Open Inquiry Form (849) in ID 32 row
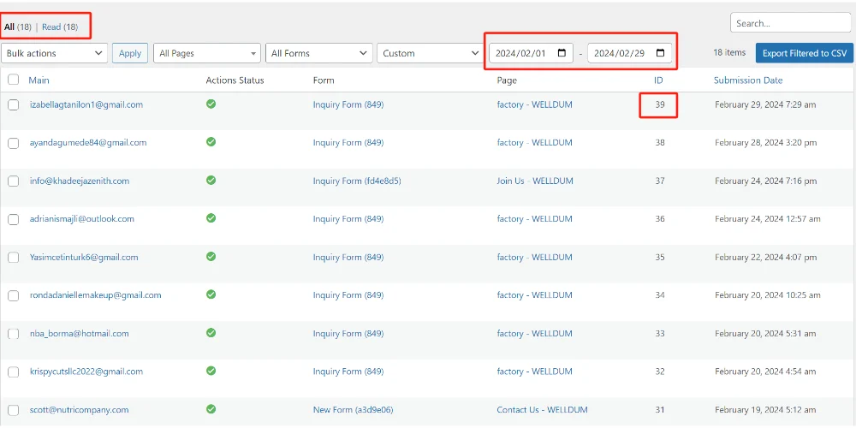This screenshot has height=428, width=856. (x=348, y=372)
